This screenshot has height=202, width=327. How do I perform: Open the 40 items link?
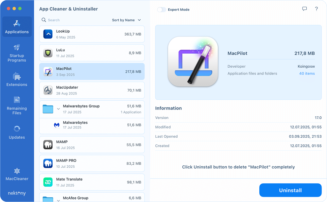(x=307, y=73)
